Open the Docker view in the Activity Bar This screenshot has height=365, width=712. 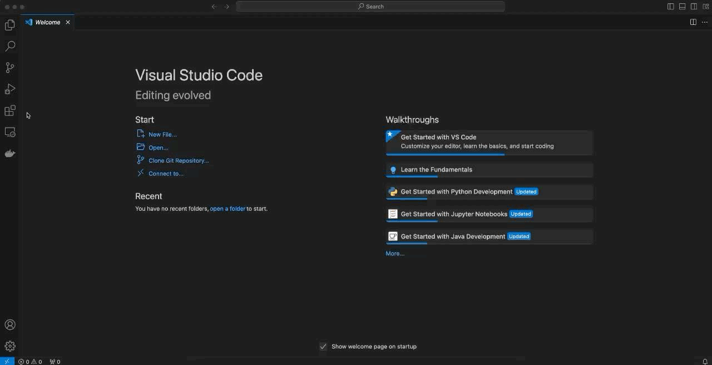[9, 153]
